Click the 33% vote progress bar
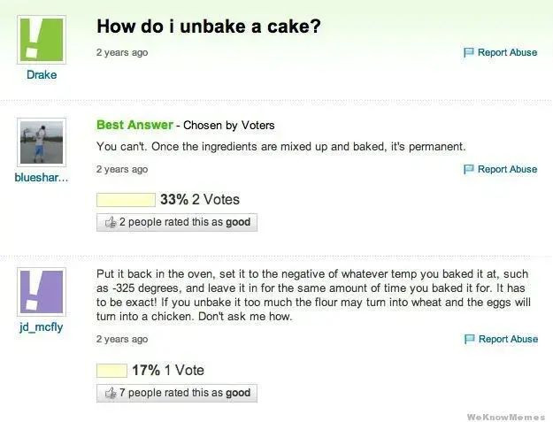The width and height of the screenshot is (553, 422). click(126, 200)
